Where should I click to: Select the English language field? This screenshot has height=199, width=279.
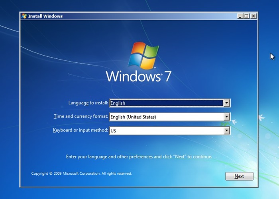pyautogui.click(x=169, y=103)
